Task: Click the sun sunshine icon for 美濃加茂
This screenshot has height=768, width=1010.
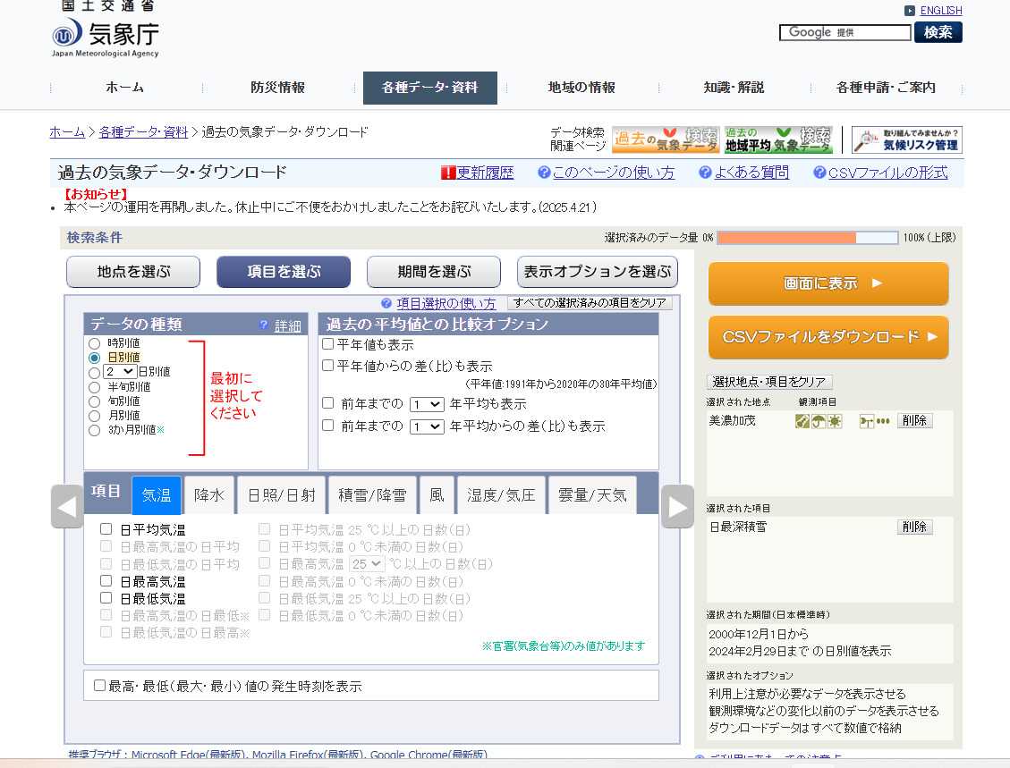Action: pos(834,421)
